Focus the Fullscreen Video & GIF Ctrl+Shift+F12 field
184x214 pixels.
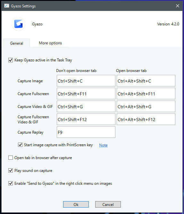(x=86, y=119)
